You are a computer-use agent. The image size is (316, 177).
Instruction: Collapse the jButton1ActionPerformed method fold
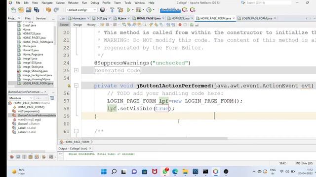point(76,86)
